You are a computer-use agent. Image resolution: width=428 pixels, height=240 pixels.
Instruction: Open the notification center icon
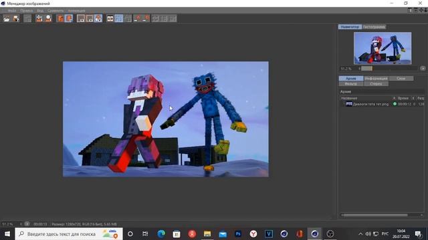point(418,234)
